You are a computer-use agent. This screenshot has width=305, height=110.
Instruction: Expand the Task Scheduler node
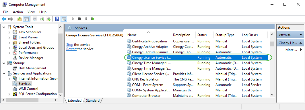(x=9, y=32)
